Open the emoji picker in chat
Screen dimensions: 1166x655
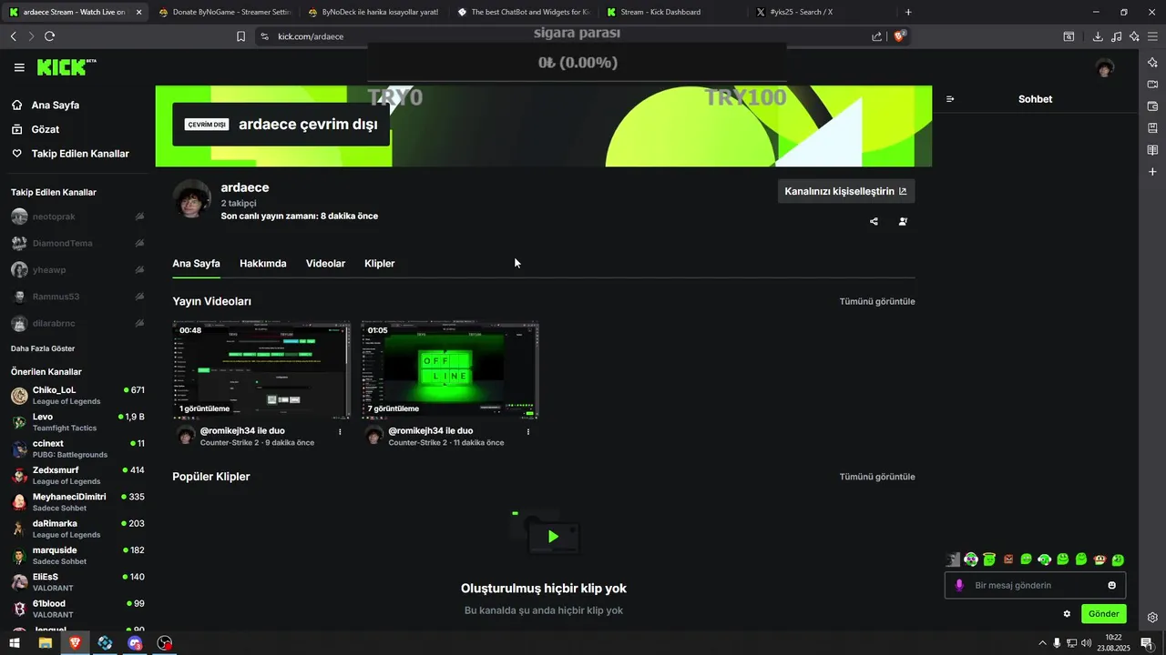pos(1111,585)
